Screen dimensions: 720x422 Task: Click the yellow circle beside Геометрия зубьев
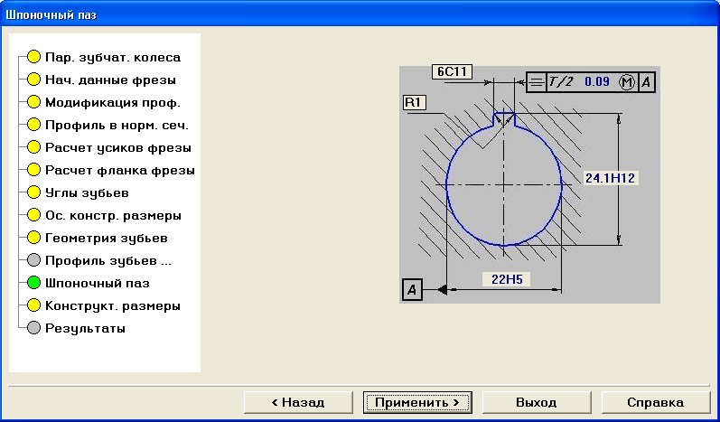[x=33, y=238]
